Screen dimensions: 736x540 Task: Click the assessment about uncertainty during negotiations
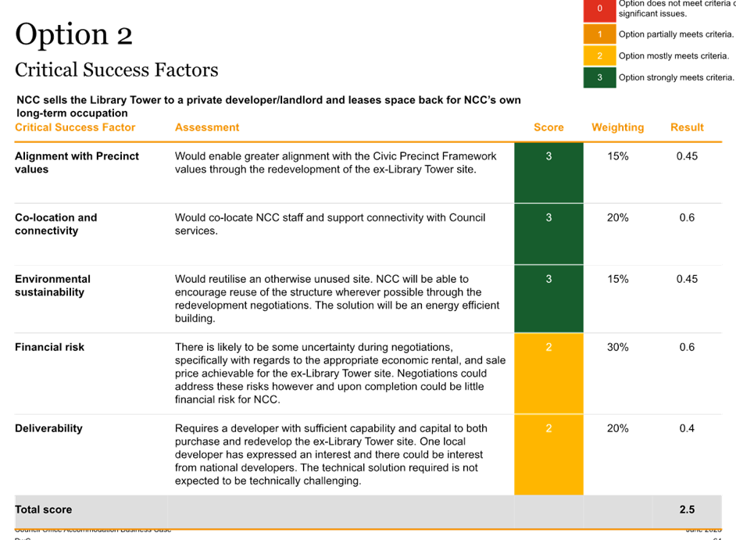(341, 374)
